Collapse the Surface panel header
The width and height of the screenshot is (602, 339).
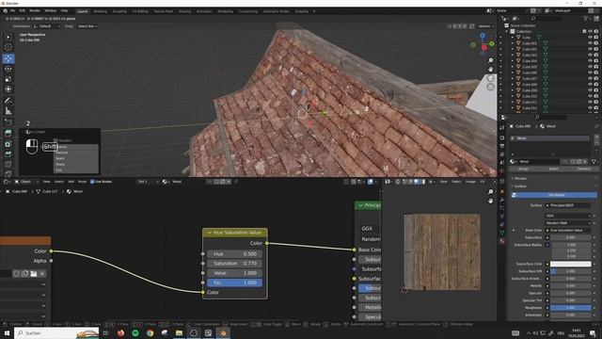click(553, 186)
